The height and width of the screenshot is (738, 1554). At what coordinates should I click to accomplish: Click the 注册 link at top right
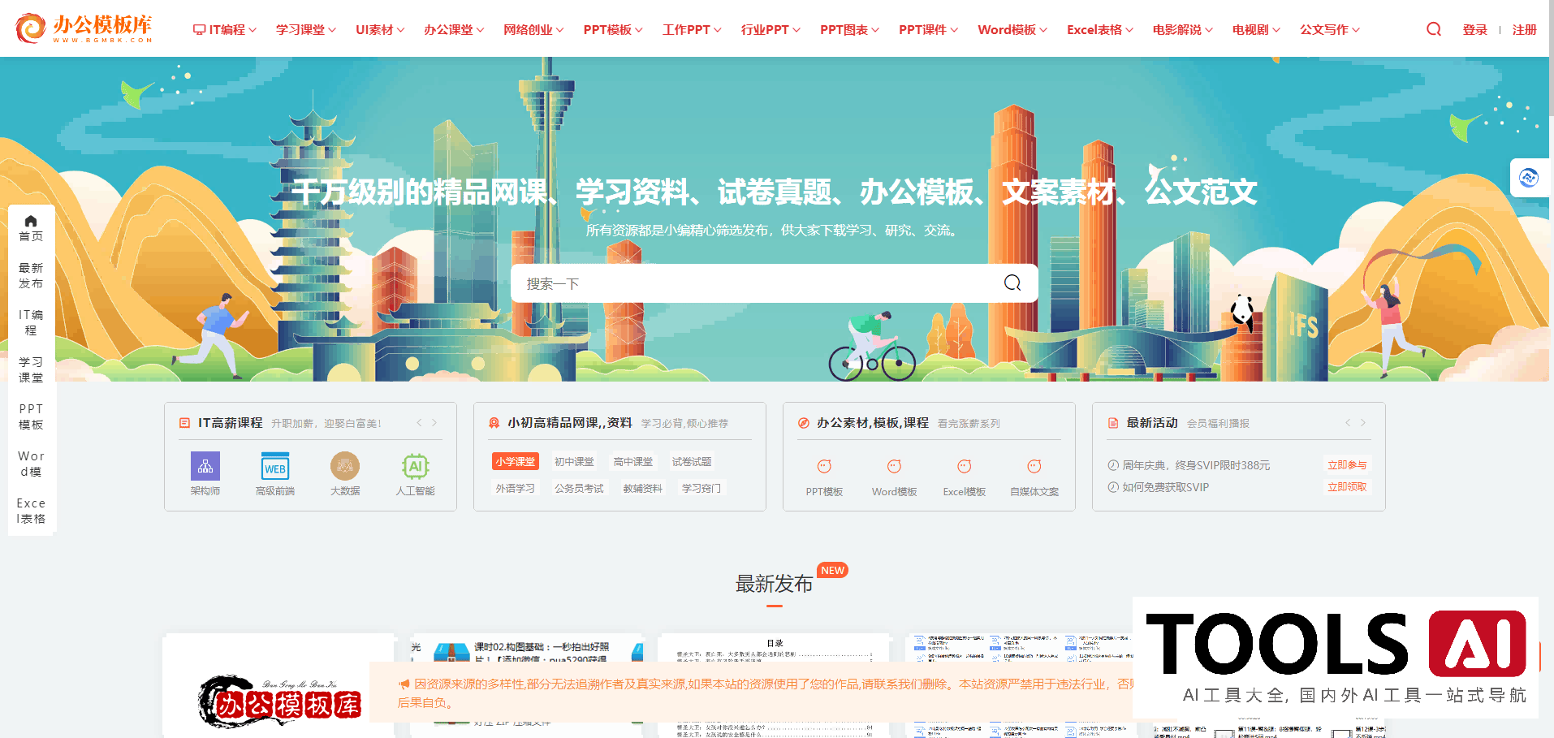click(x=1524, y=28)
